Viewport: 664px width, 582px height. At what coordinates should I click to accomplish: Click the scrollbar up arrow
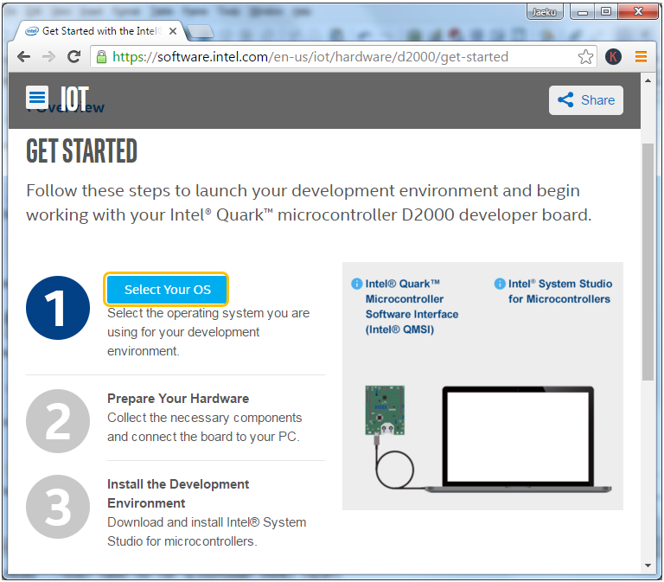[x=648, y=80]
